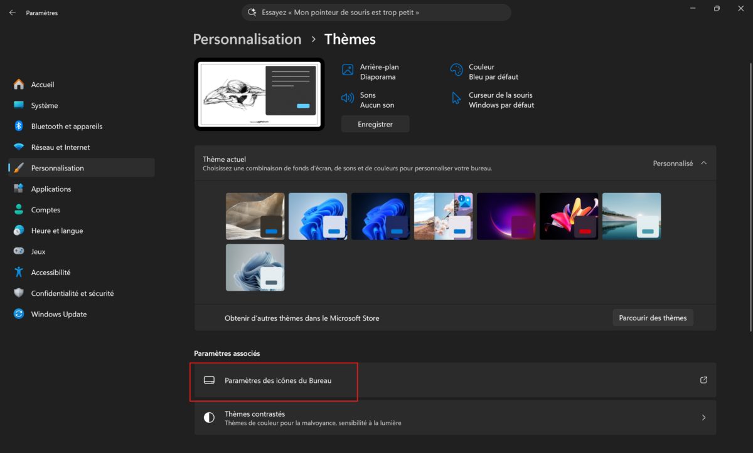Image resolution: width=753 pixels, height=453 pixels.
Task: Click the "Thèmes contrastés" label
Action: click(x=255, y=414)
